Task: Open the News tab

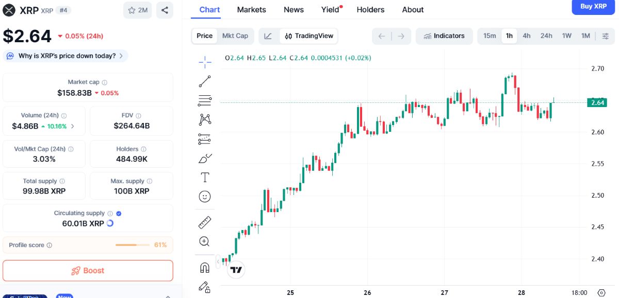Action: tap(294, 10)
